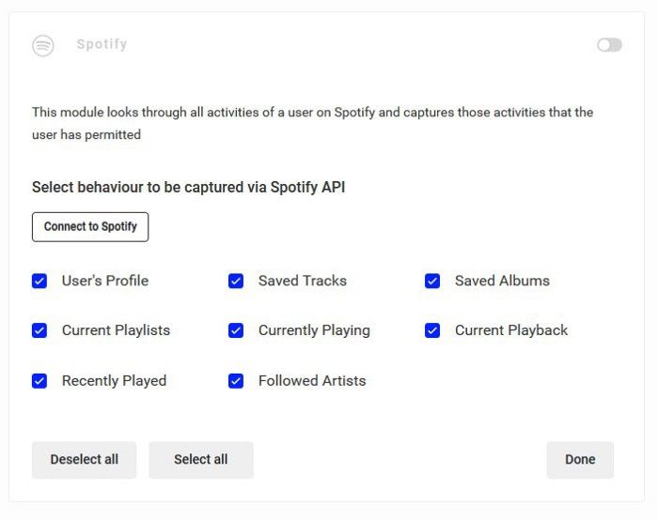
Task: Click the Select all button
Action: (201, 460)
